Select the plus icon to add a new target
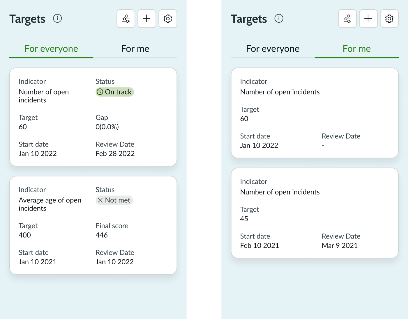 click(x=146, y=18)
